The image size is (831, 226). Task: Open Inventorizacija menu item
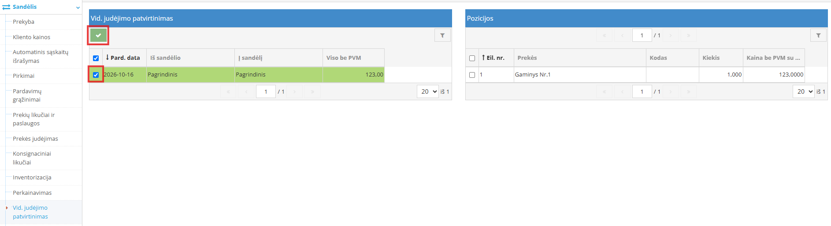click(x=32, y=177)
